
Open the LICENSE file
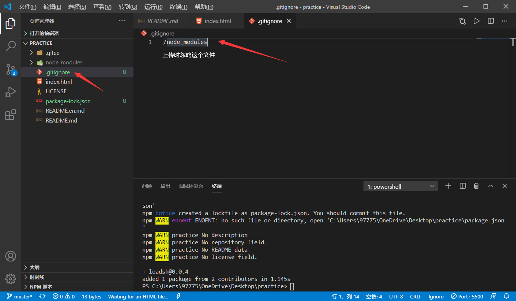77,91
